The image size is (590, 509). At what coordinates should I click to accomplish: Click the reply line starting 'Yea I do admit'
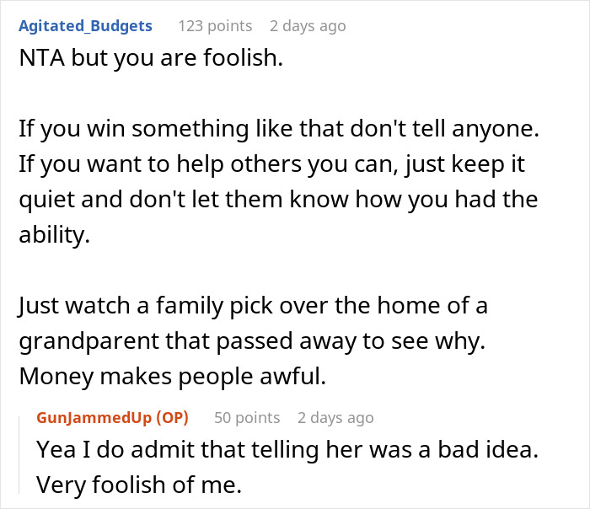point(287,449)
